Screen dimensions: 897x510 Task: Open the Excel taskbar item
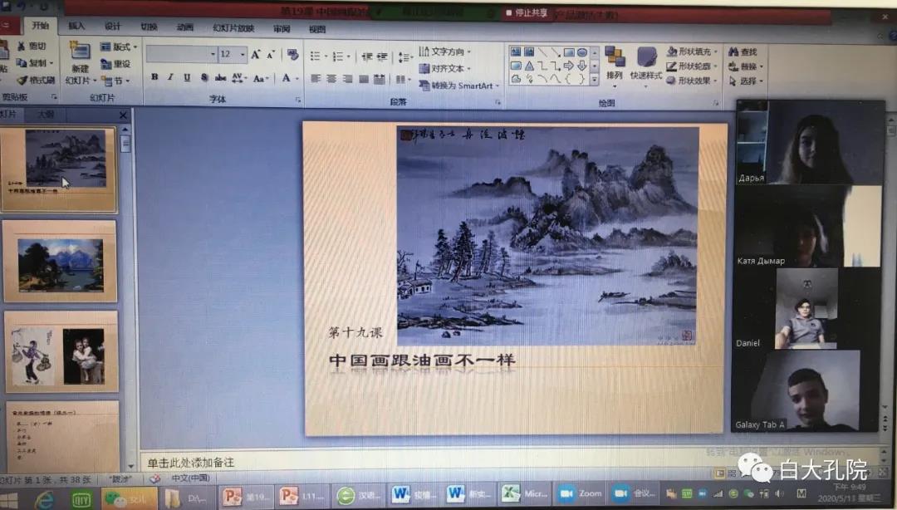point(525,494)
